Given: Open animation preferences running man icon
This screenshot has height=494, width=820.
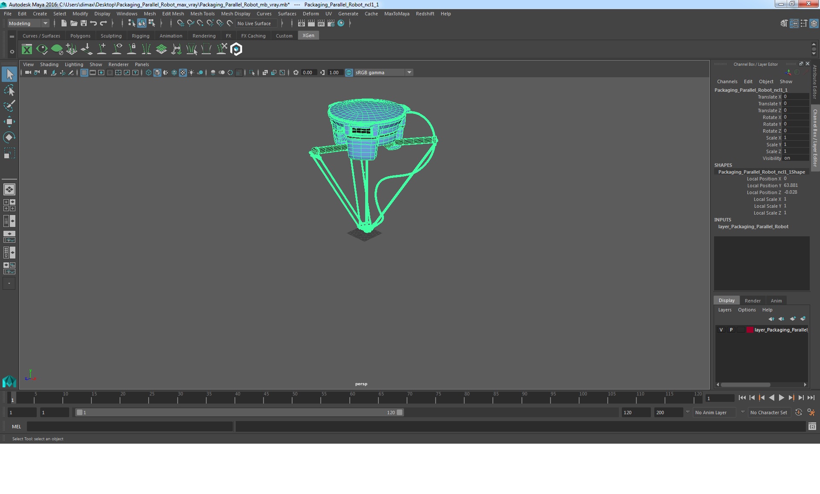Looking at the screenshot, I should pyautogui.click(x=811, y=413).
